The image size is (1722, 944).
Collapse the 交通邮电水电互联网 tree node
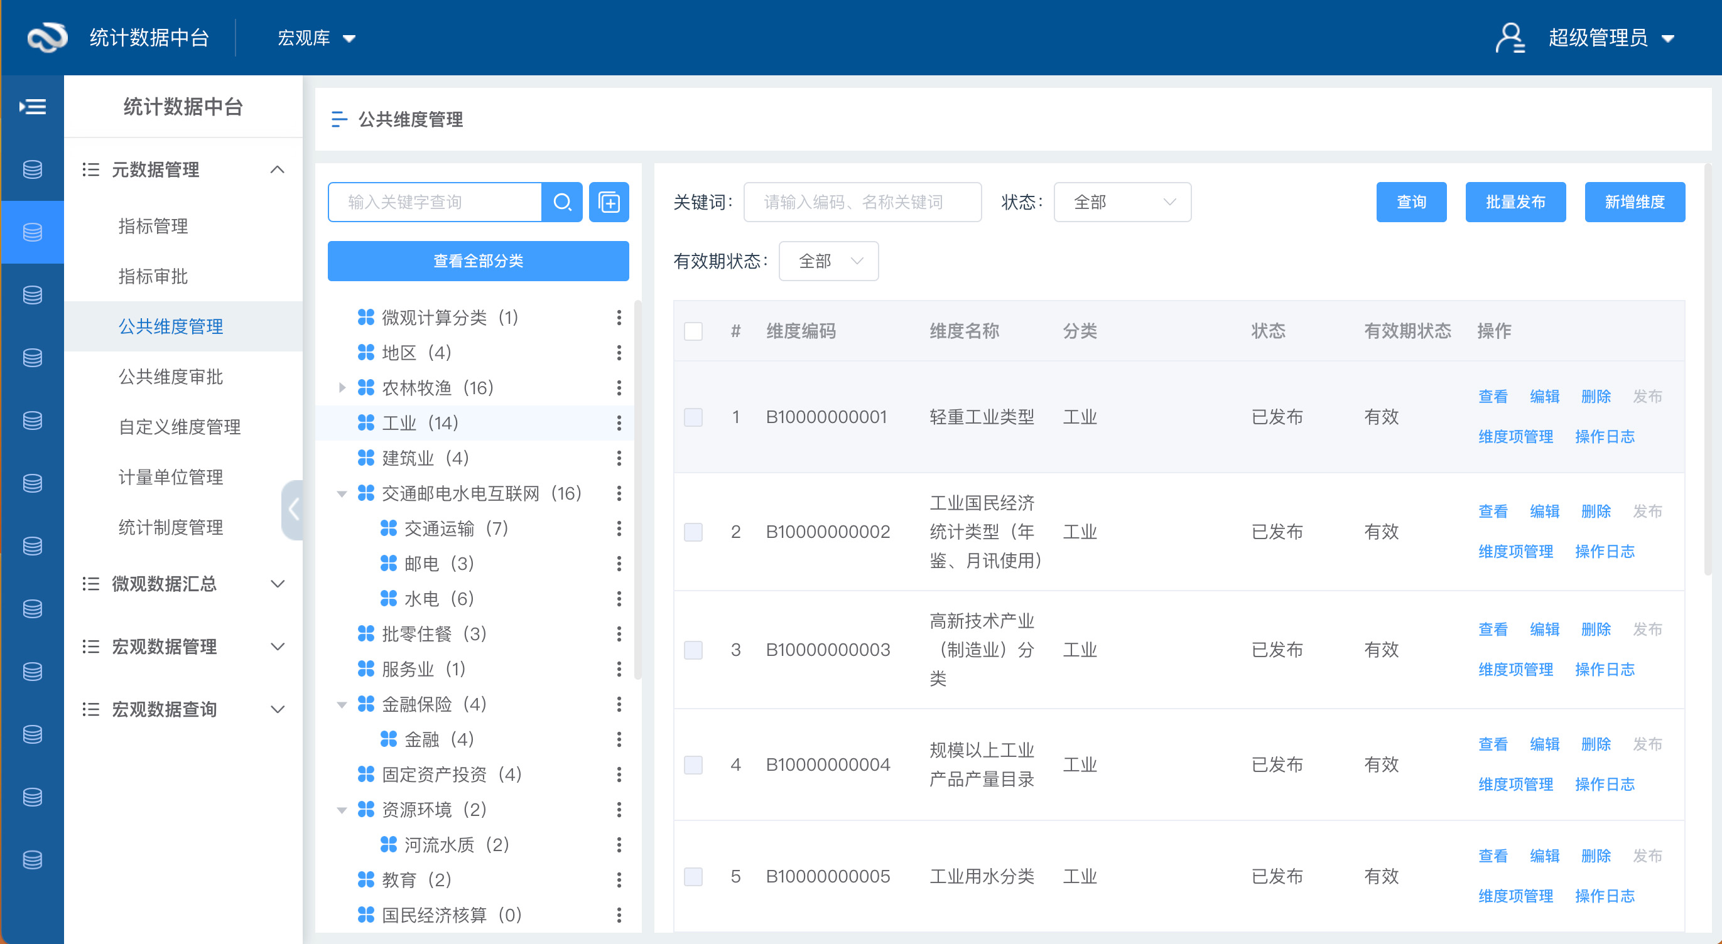click(343, 493)
